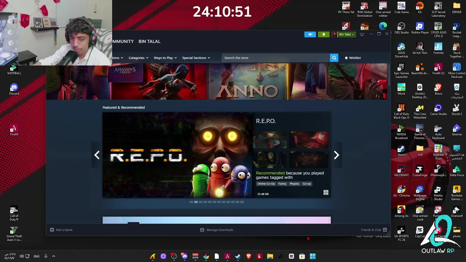Open the Rockstar Games desktop icon
This screenshot has height=262, width=466.
pos(457,193)
